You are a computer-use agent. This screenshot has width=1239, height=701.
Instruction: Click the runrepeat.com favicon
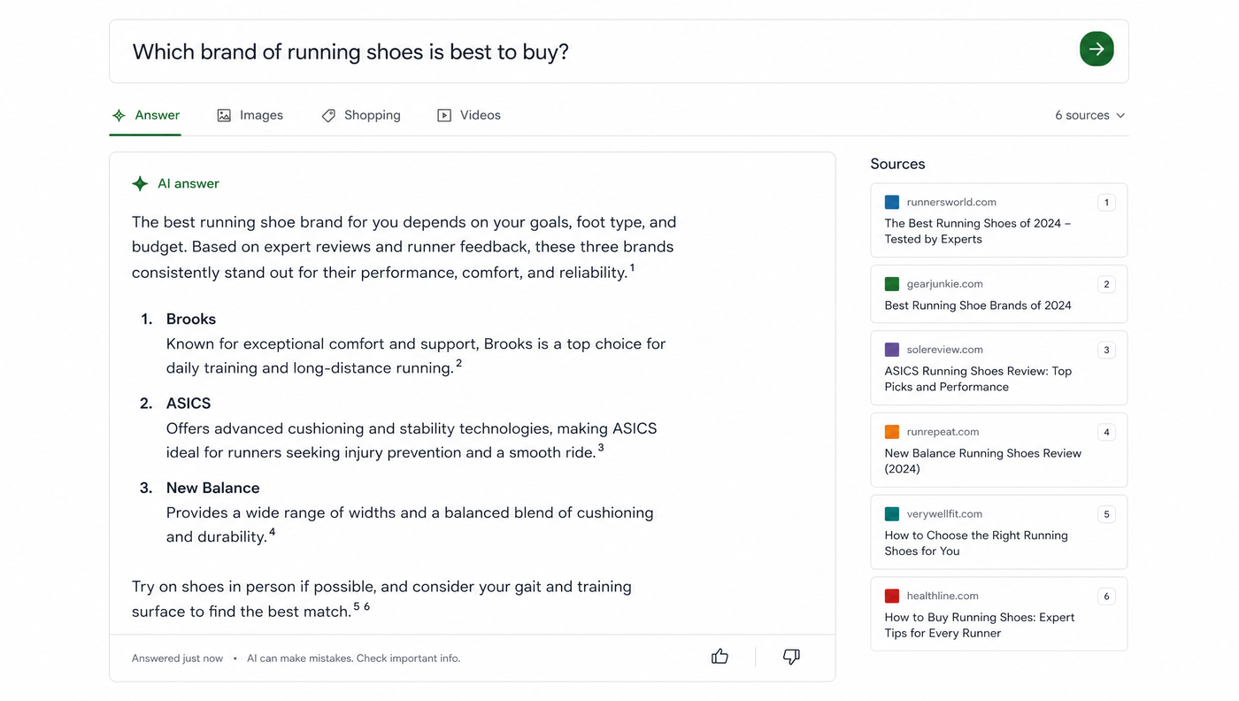[x=892, y=432]
